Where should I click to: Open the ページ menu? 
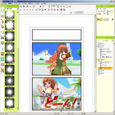click(x=24, y=3)
